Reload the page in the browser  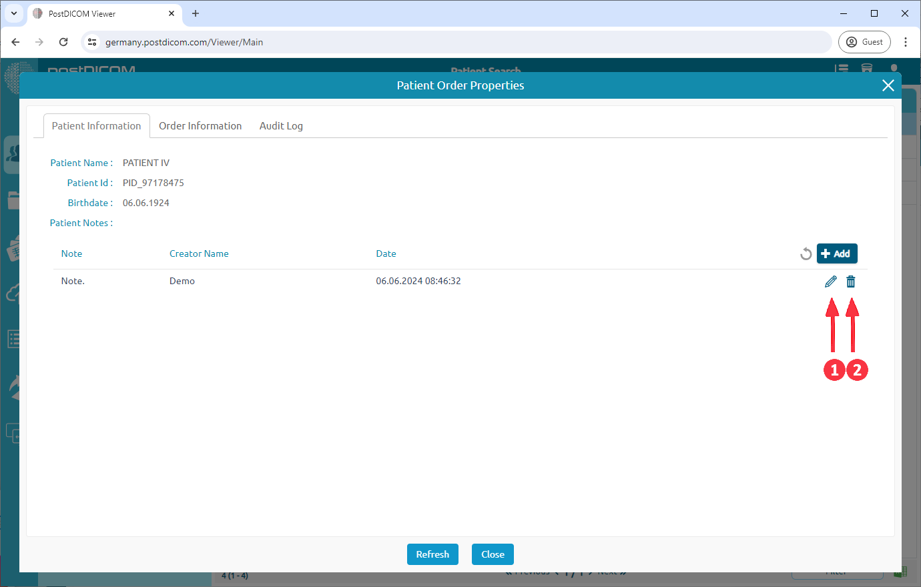[x=63, y=42]
